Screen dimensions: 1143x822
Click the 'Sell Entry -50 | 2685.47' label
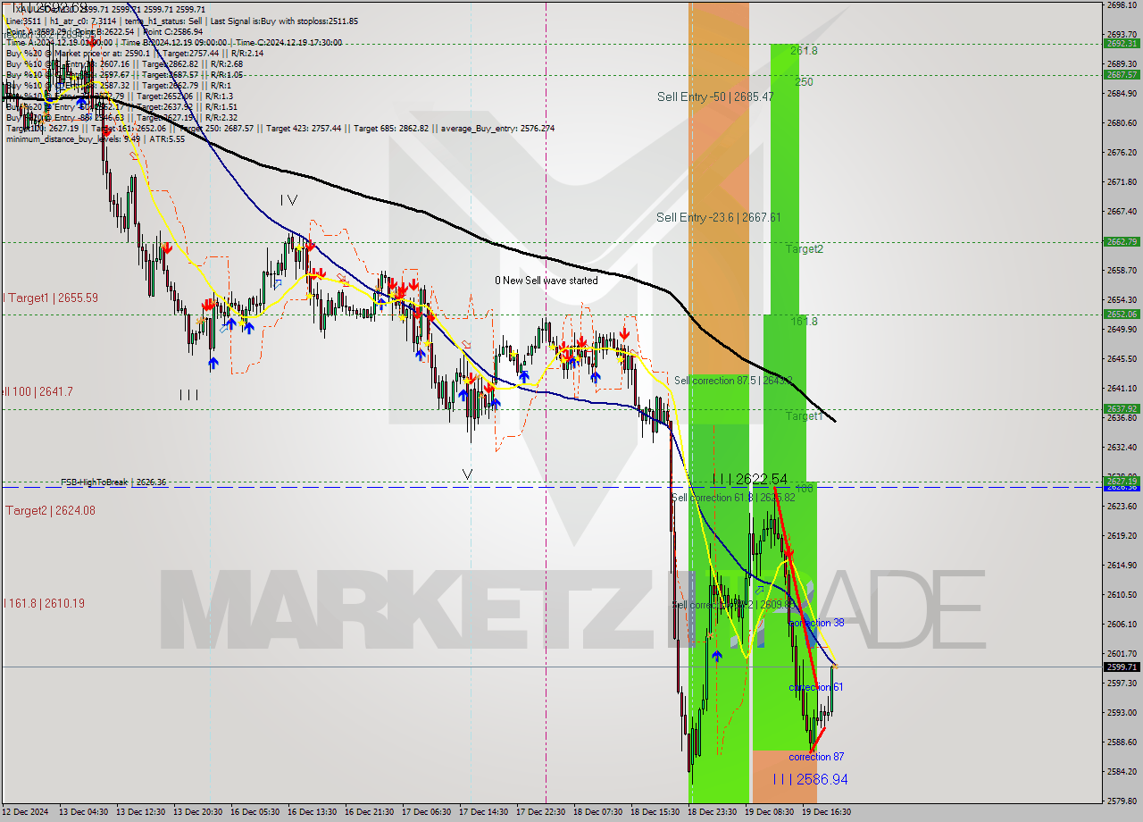715,96
